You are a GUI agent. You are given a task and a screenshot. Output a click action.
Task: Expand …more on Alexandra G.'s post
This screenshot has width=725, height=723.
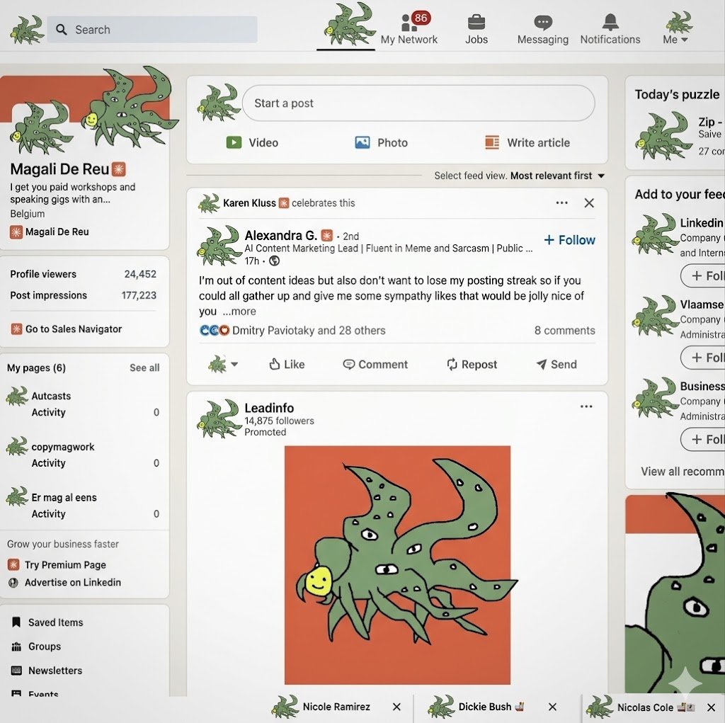click(239, 312)
